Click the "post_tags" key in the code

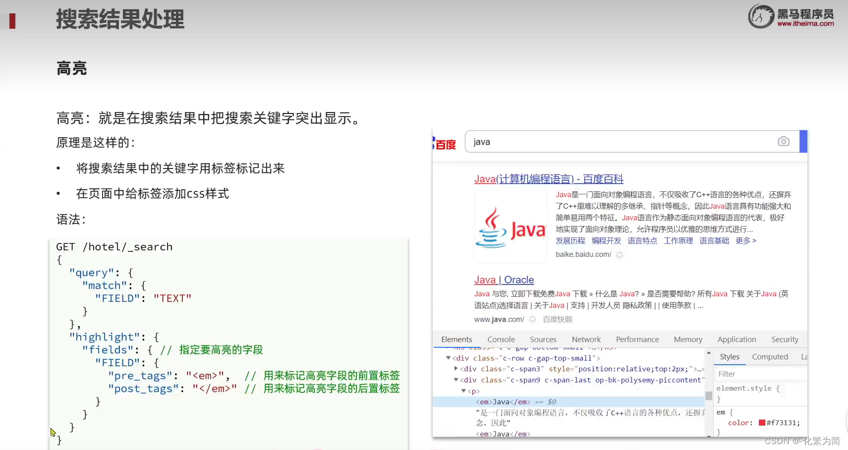[144, 389]
